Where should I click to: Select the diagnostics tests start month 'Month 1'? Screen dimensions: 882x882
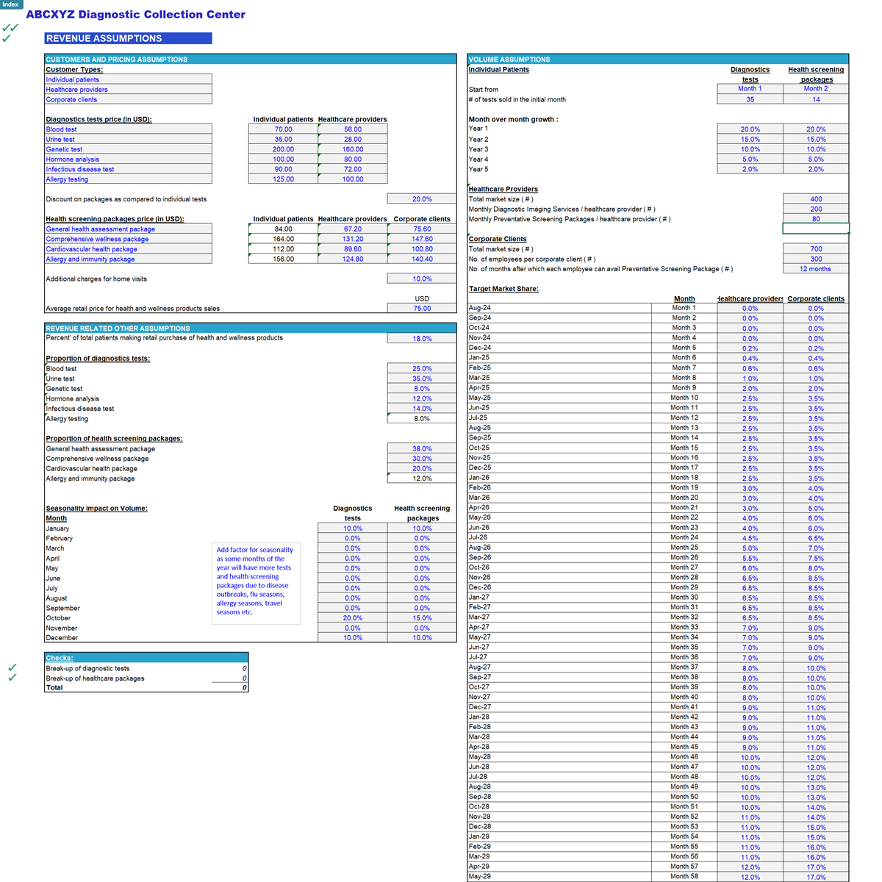click(750, 89)
